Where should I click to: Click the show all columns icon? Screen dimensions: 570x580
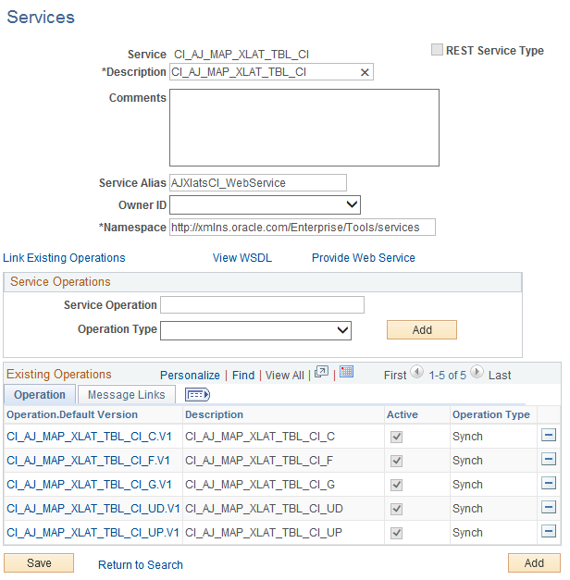pos(199,395)
